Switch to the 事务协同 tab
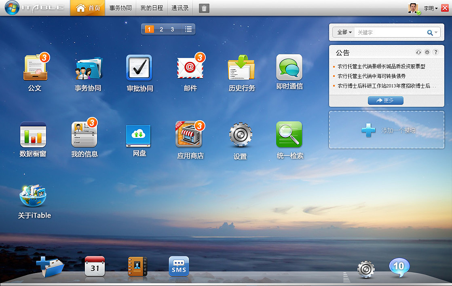This screenshot has width=452, height=286. (120, 8)
